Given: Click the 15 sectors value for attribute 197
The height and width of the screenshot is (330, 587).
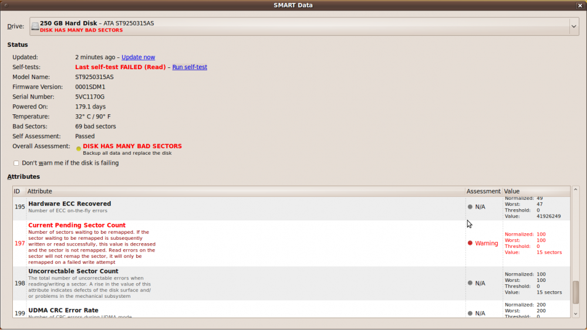Looking at the screenshot, I should pyautogui.click(x=549, y=252).
